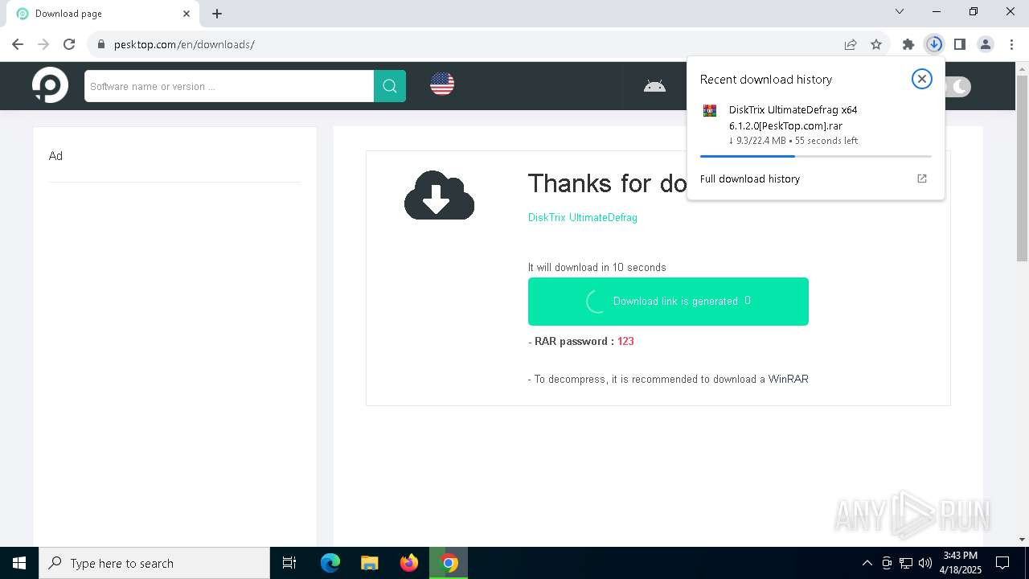
Task: Click the browser forward arrow
Action: tap(43, 44)
